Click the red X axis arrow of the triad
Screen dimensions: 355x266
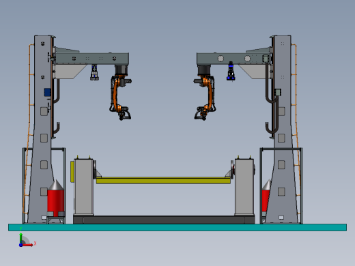point(28,245)
